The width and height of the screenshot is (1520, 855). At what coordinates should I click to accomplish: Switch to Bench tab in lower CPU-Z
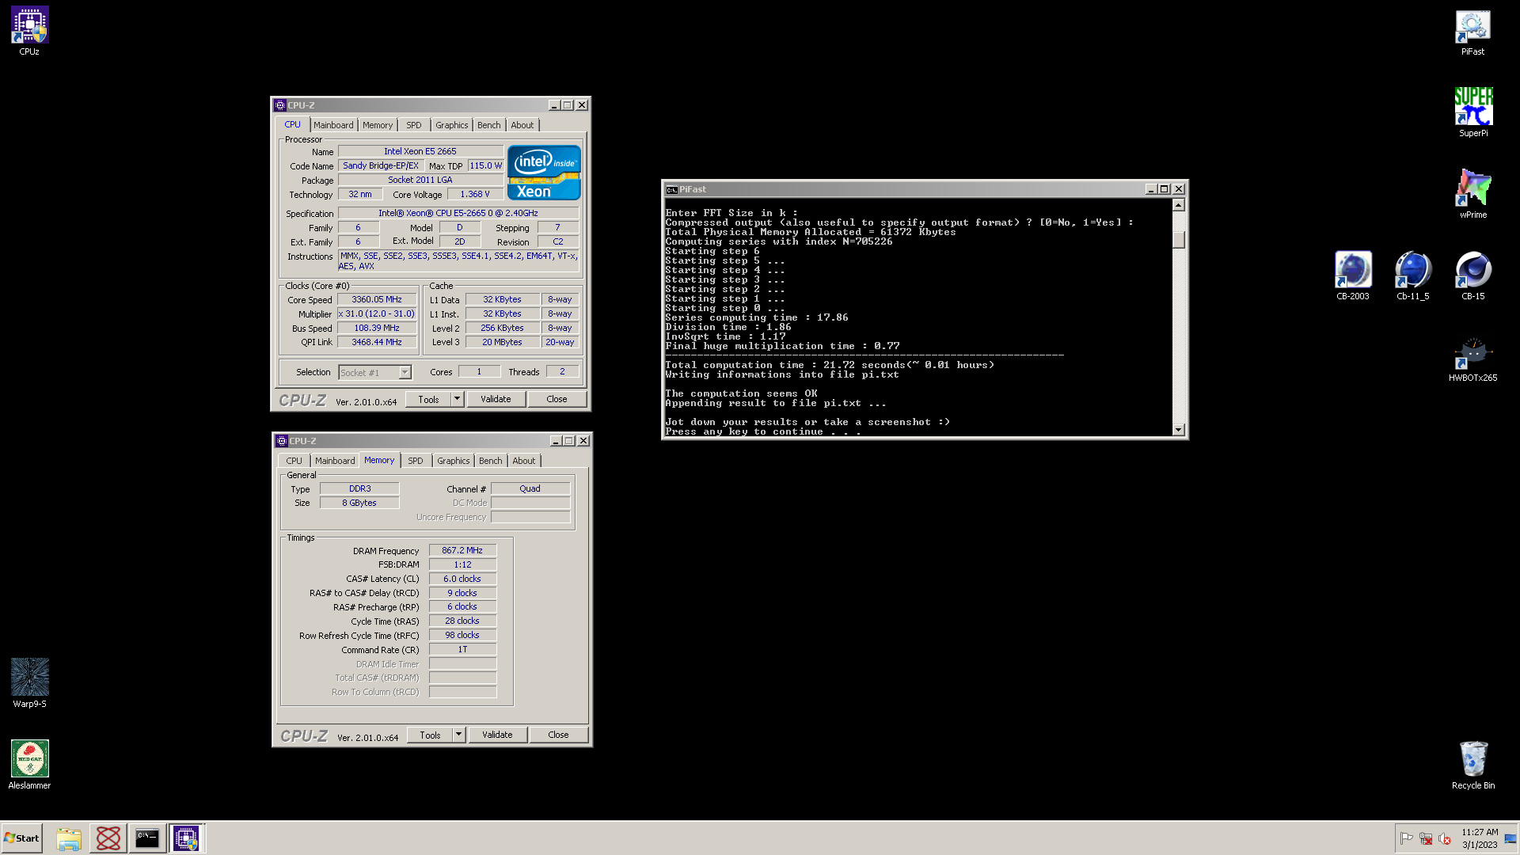point(490,461)
